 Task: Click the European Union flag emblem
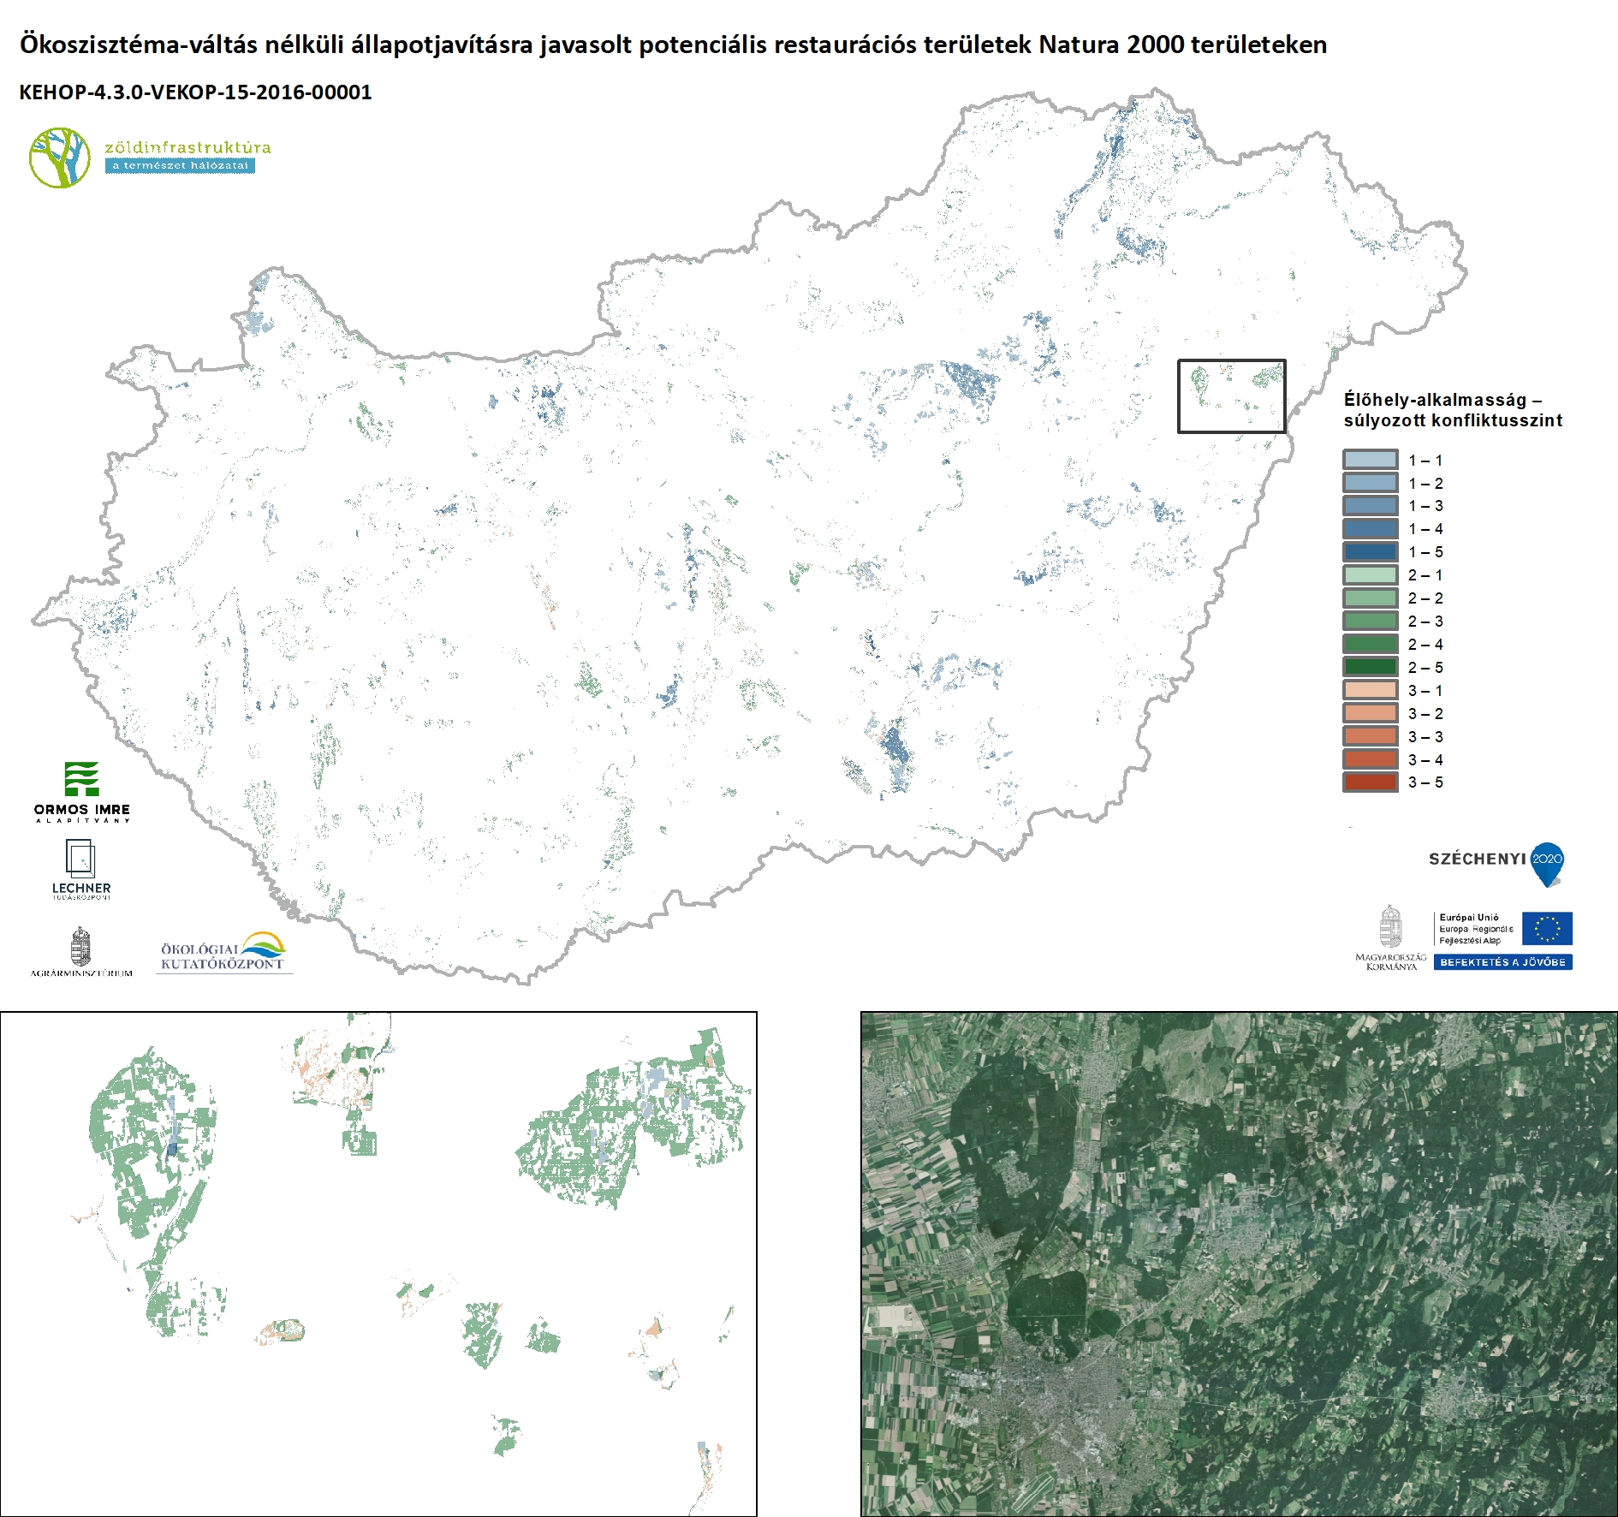click(1547, 928)
